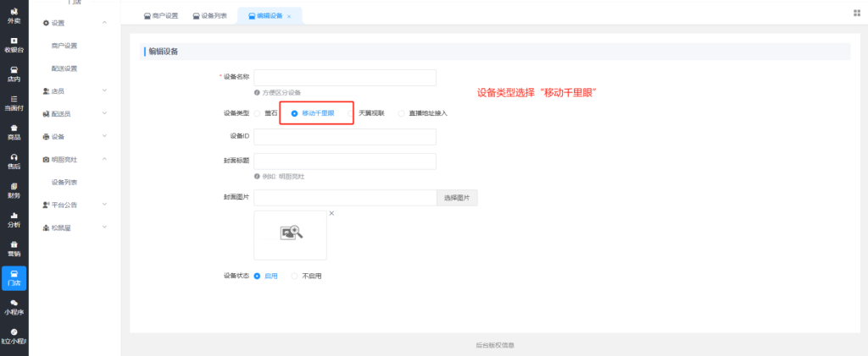The width and height of the screenshot is (868, 356).
Task: Open the 分析 sidebar section
Action: [14, 220]
